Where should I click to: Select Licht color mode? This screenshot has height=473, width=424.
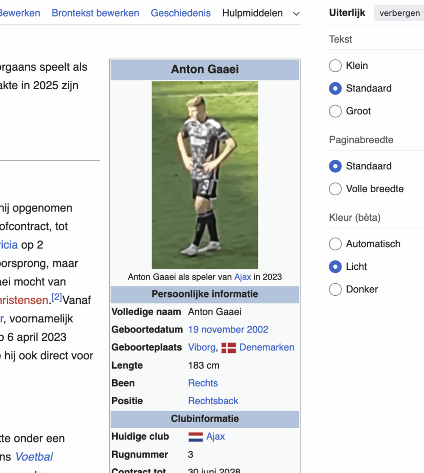[335, 267]
